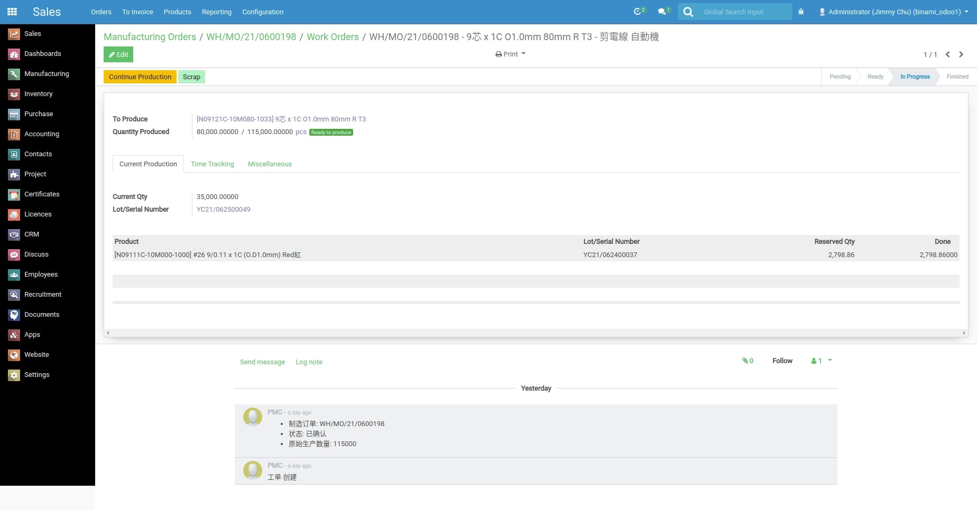Expand the Print dropdown
The image size is (977, 510).
510,54
